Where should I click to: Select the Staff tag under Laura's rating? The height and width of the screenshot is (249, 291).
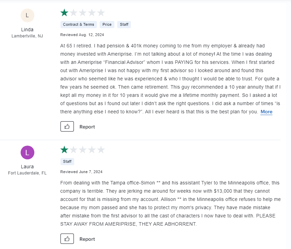(x=67, y=161)
